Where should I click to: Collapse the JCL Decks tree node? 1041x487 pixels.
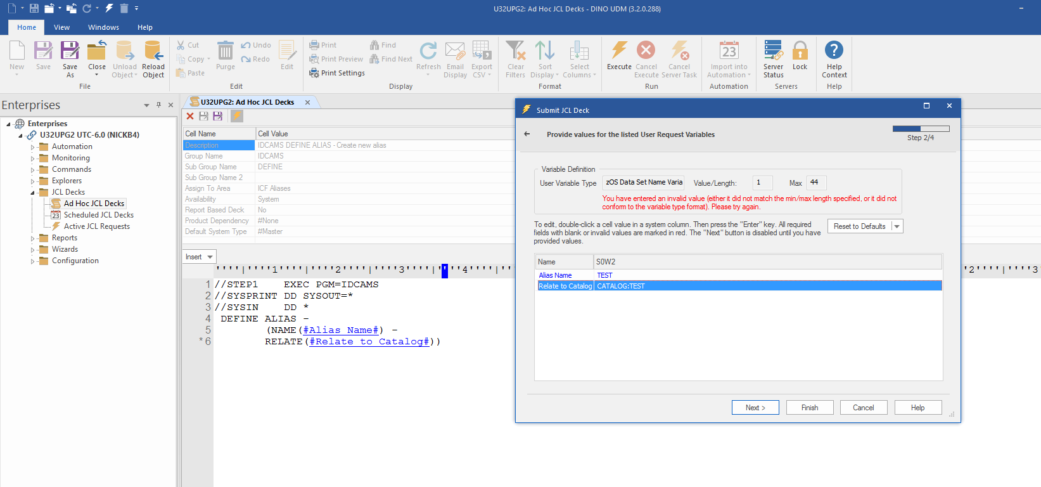(33, 193)
